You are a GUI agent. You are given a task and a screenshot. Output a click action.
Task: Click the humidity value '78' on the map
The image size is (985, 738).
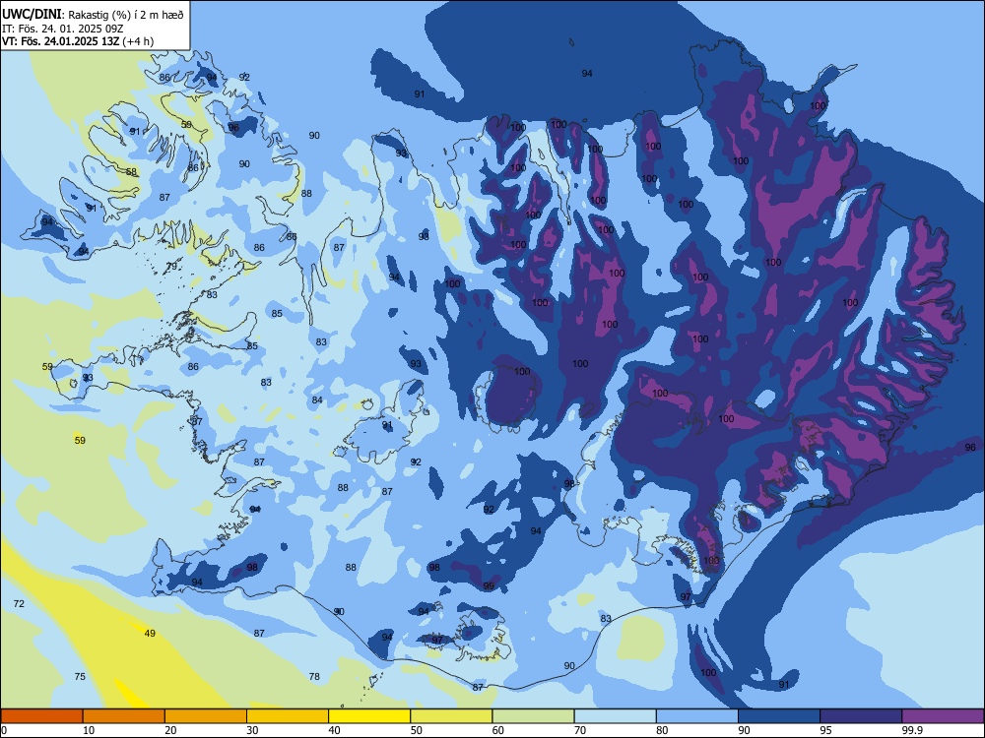click(314, 677)
